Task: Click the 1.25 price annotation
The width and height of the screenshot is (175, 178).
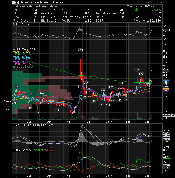Action: 37,112
